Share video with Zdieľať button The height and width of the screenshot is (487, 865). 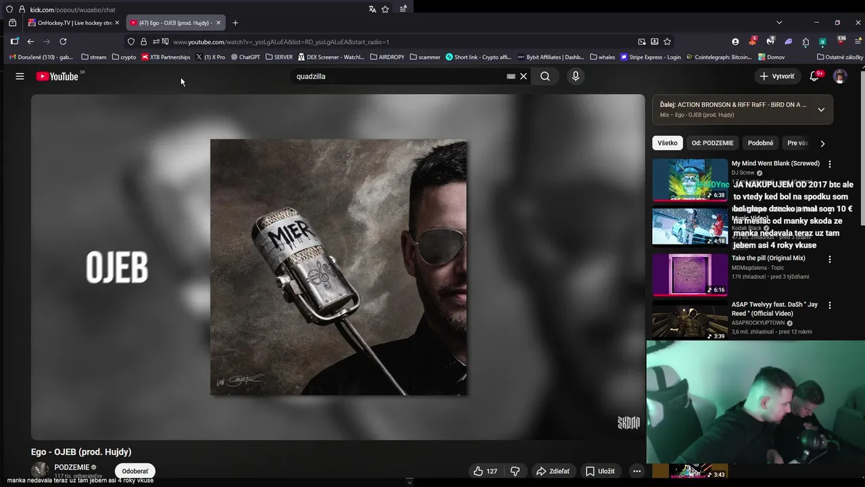pyautogui.click(x=553, y=471)
